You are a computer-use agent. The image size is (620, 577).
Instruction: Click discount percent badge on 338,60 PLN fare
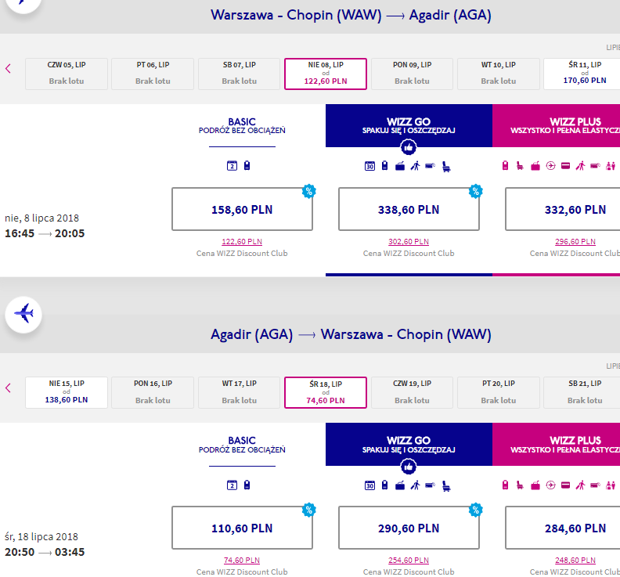(x=476, y=191)
